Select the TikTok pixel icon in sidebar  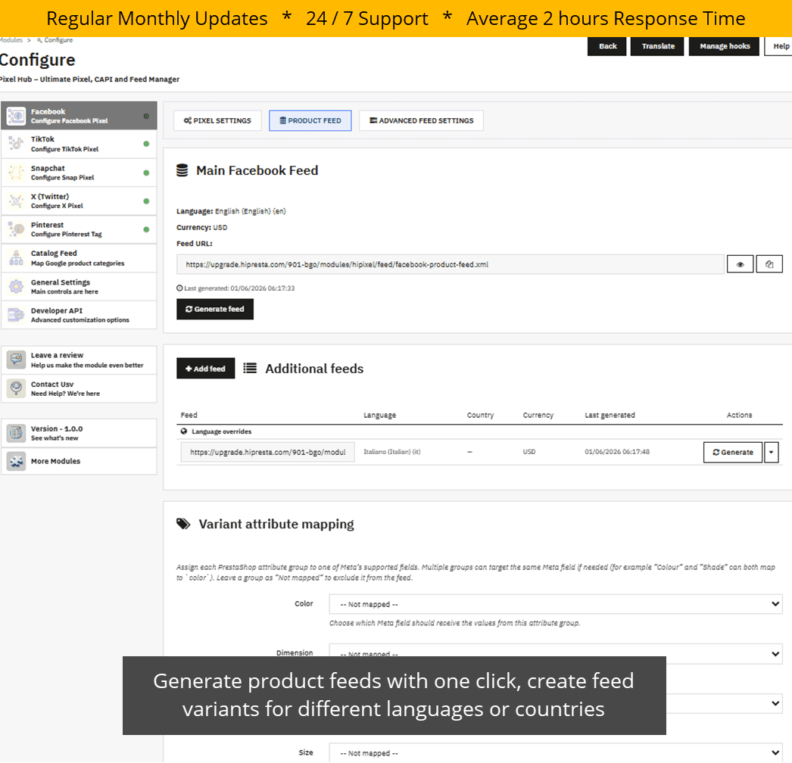pos(16,145)
